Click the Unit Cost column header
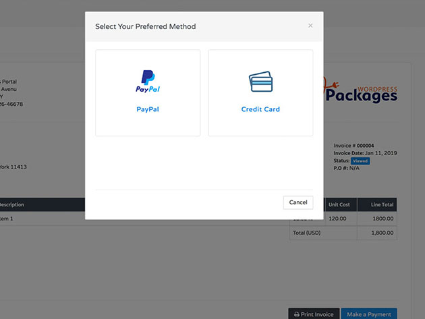The width and height of the screenshot is (425, 319). point(339,204)
